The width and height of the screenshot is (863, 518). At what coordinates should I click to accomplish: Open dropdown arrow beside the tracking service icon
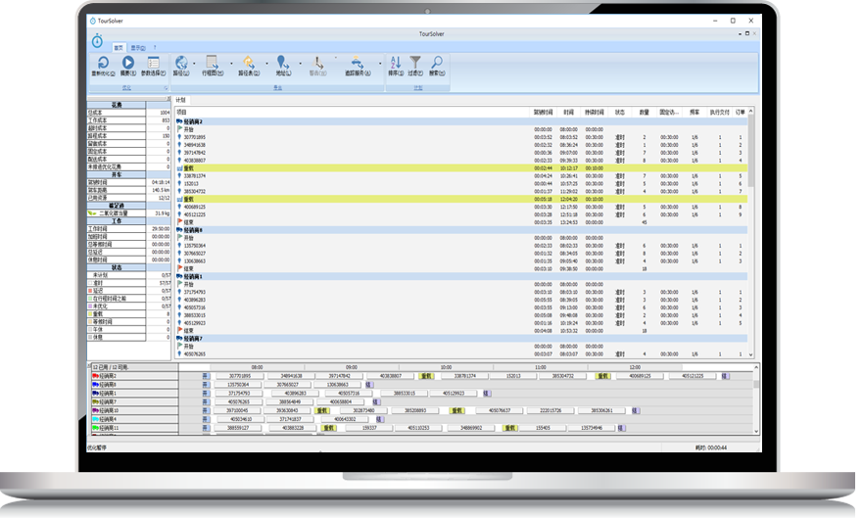(x=378, y=65)
